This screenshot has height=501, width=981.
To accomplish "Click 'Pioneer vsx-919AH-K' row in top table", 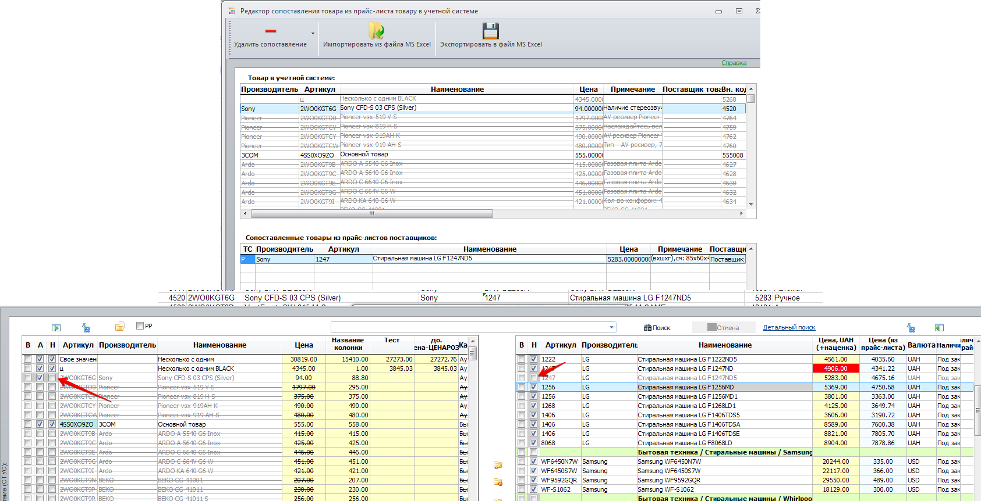I will pyautogui.click(x=493, y=137).
